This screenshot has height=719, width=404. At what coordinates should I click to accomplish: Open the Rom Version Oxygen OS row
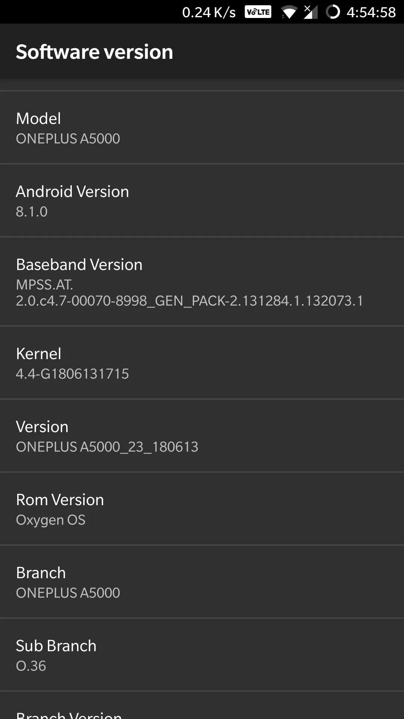pyautogui.click(x=202, y=509)
